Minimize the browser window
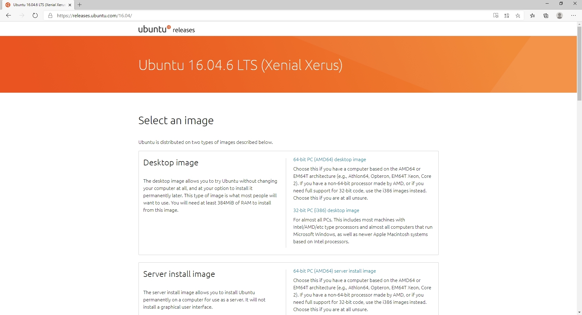Image resolution: width=582 pixels, height=315 pixels. 547,4
